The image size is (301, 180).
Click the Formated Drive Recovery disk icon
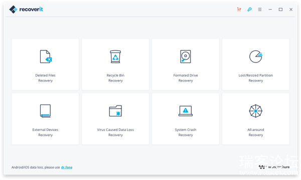pos(186,56)
